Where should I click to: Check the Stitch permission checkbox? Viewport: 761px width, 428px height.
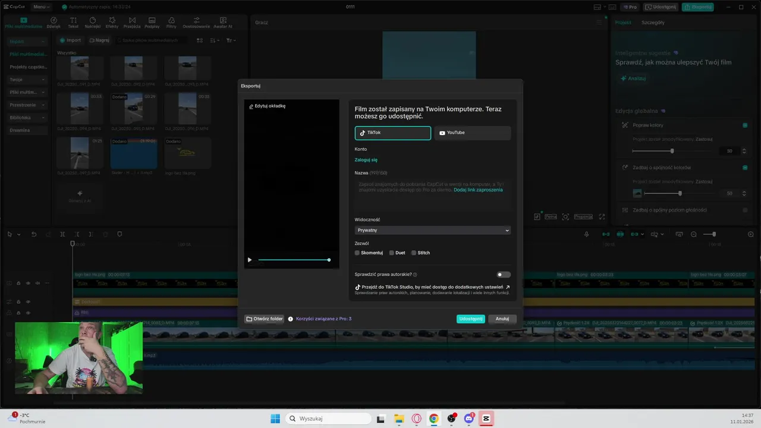tap(414, 253)
